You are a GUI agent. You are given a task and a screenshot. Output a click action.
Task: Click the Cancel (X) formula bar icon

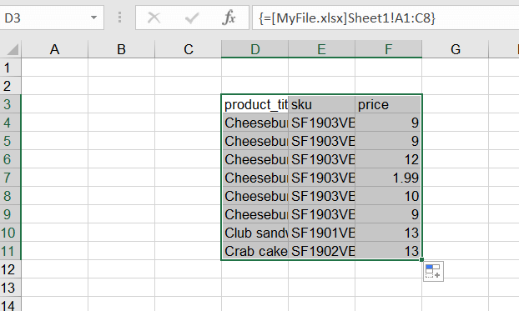tap(154, 18)
